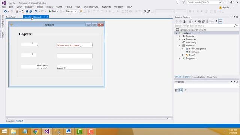This screenshot has width=240, height=135.
Task: Pin the Form1.cs [Design] tab
Action: click(x=44, y=17)
